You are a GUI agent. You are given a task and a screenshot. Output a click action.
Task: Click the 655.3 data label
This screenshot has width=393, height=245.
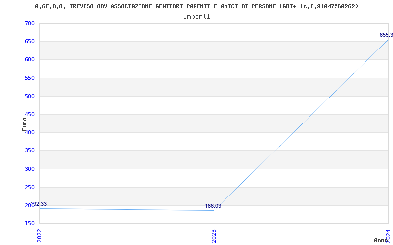(x=386, y=35)
